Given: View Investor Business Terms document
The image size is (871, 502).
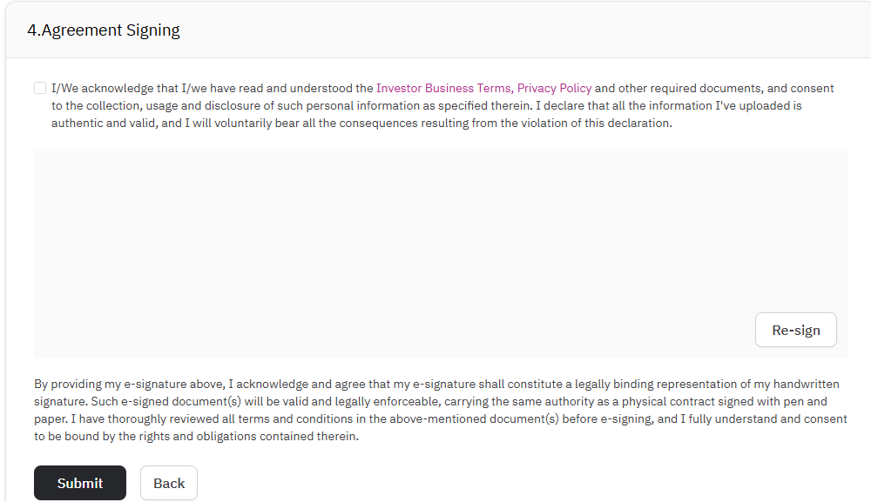Looking at the screenshot, I should [x=443, y=88].
